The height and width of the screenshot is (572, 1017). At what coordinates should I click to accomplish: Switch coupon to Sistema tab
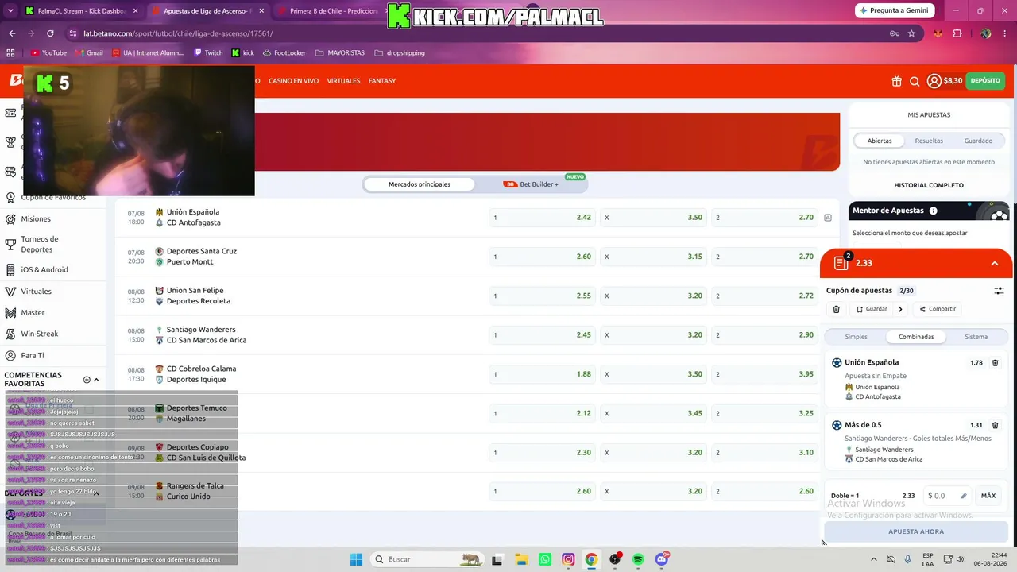pyautogui.click(x=976, y=337)
